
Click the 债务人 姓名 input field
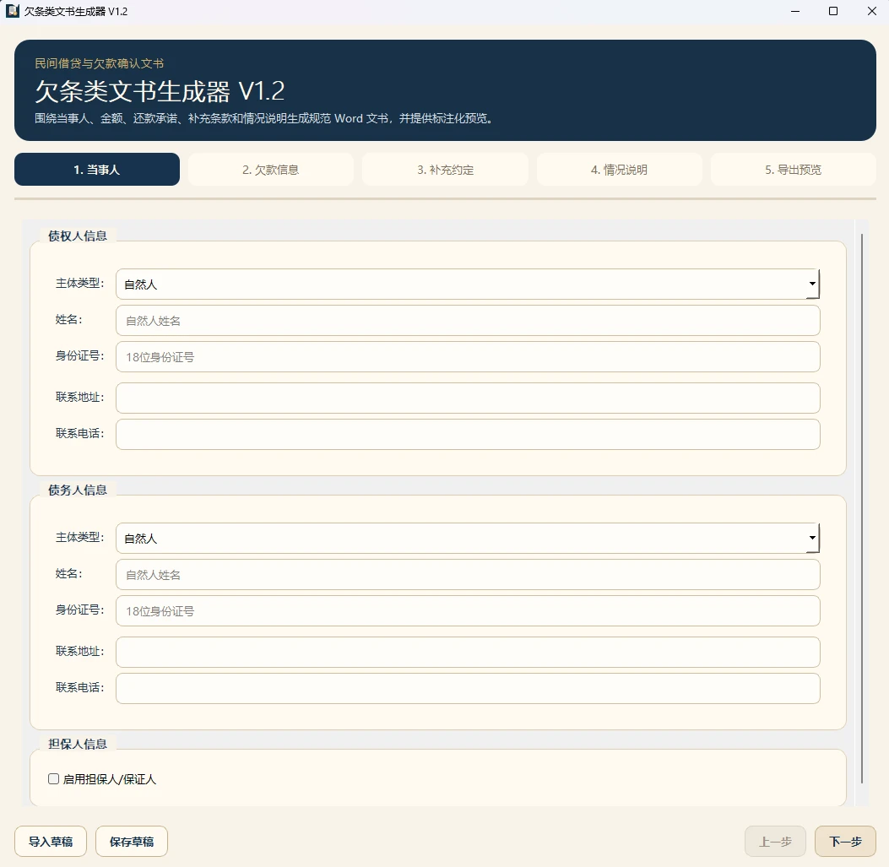pyautogui.click(x=468, y=574)
